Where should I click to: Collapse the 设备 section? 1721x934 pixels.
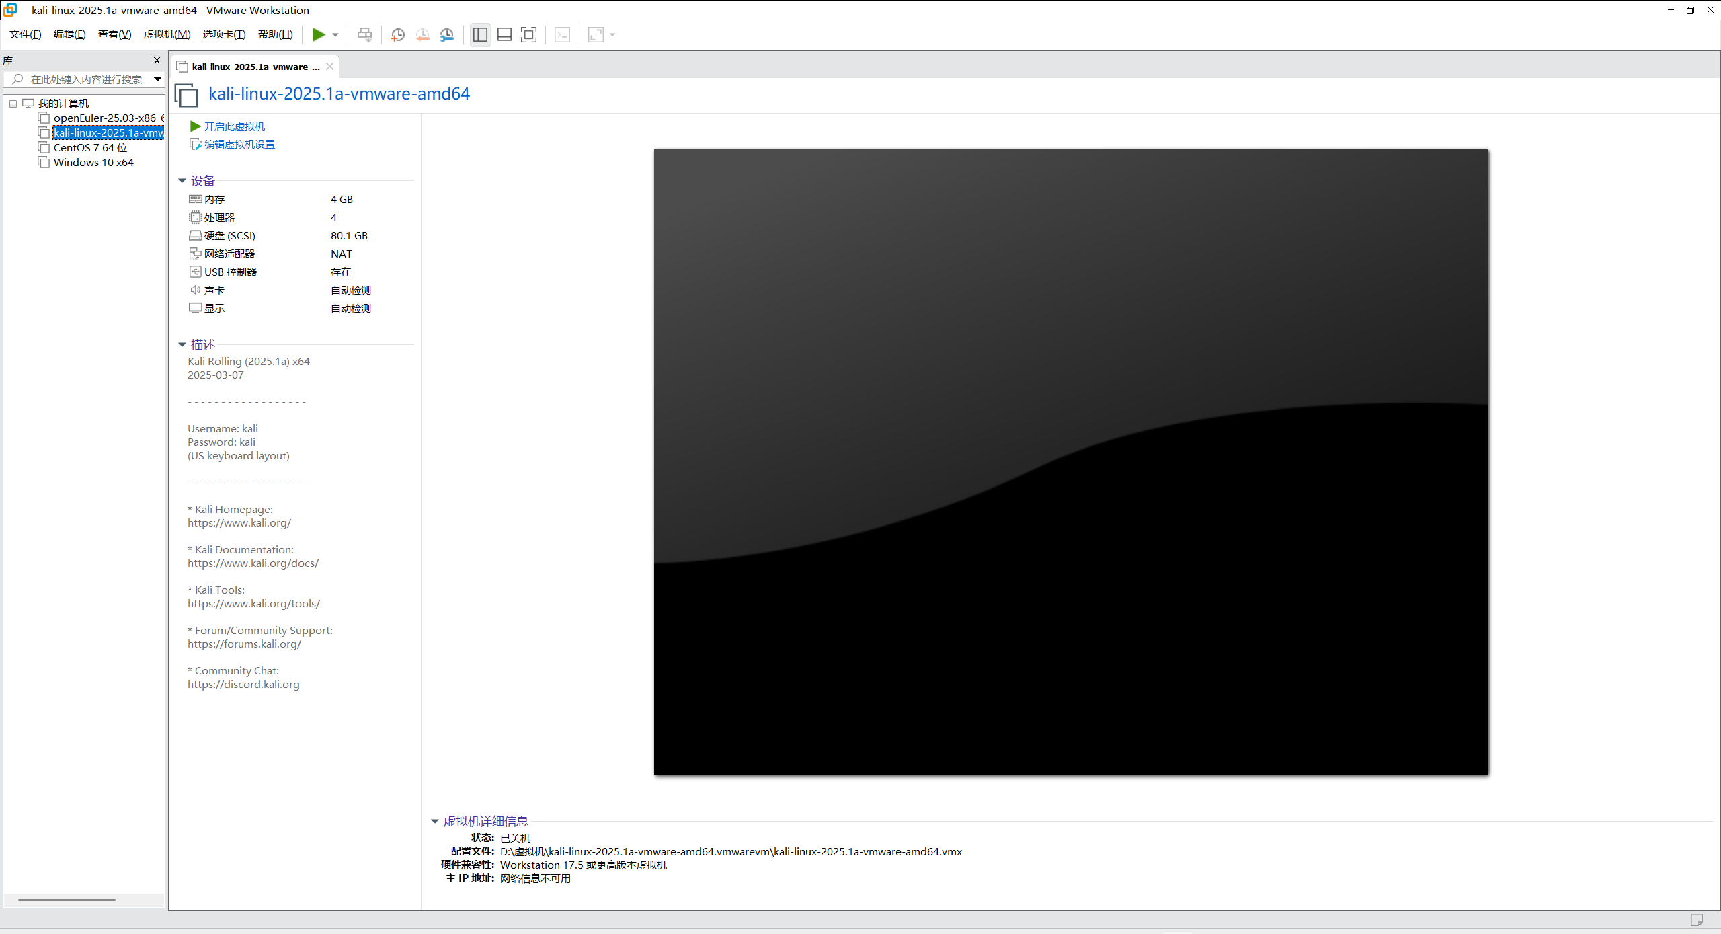182,181
